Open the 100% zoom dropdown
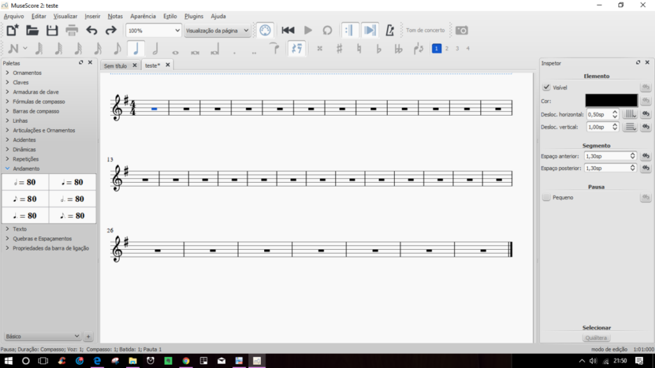This screenshot has height=368, width=655. [154, 30]
